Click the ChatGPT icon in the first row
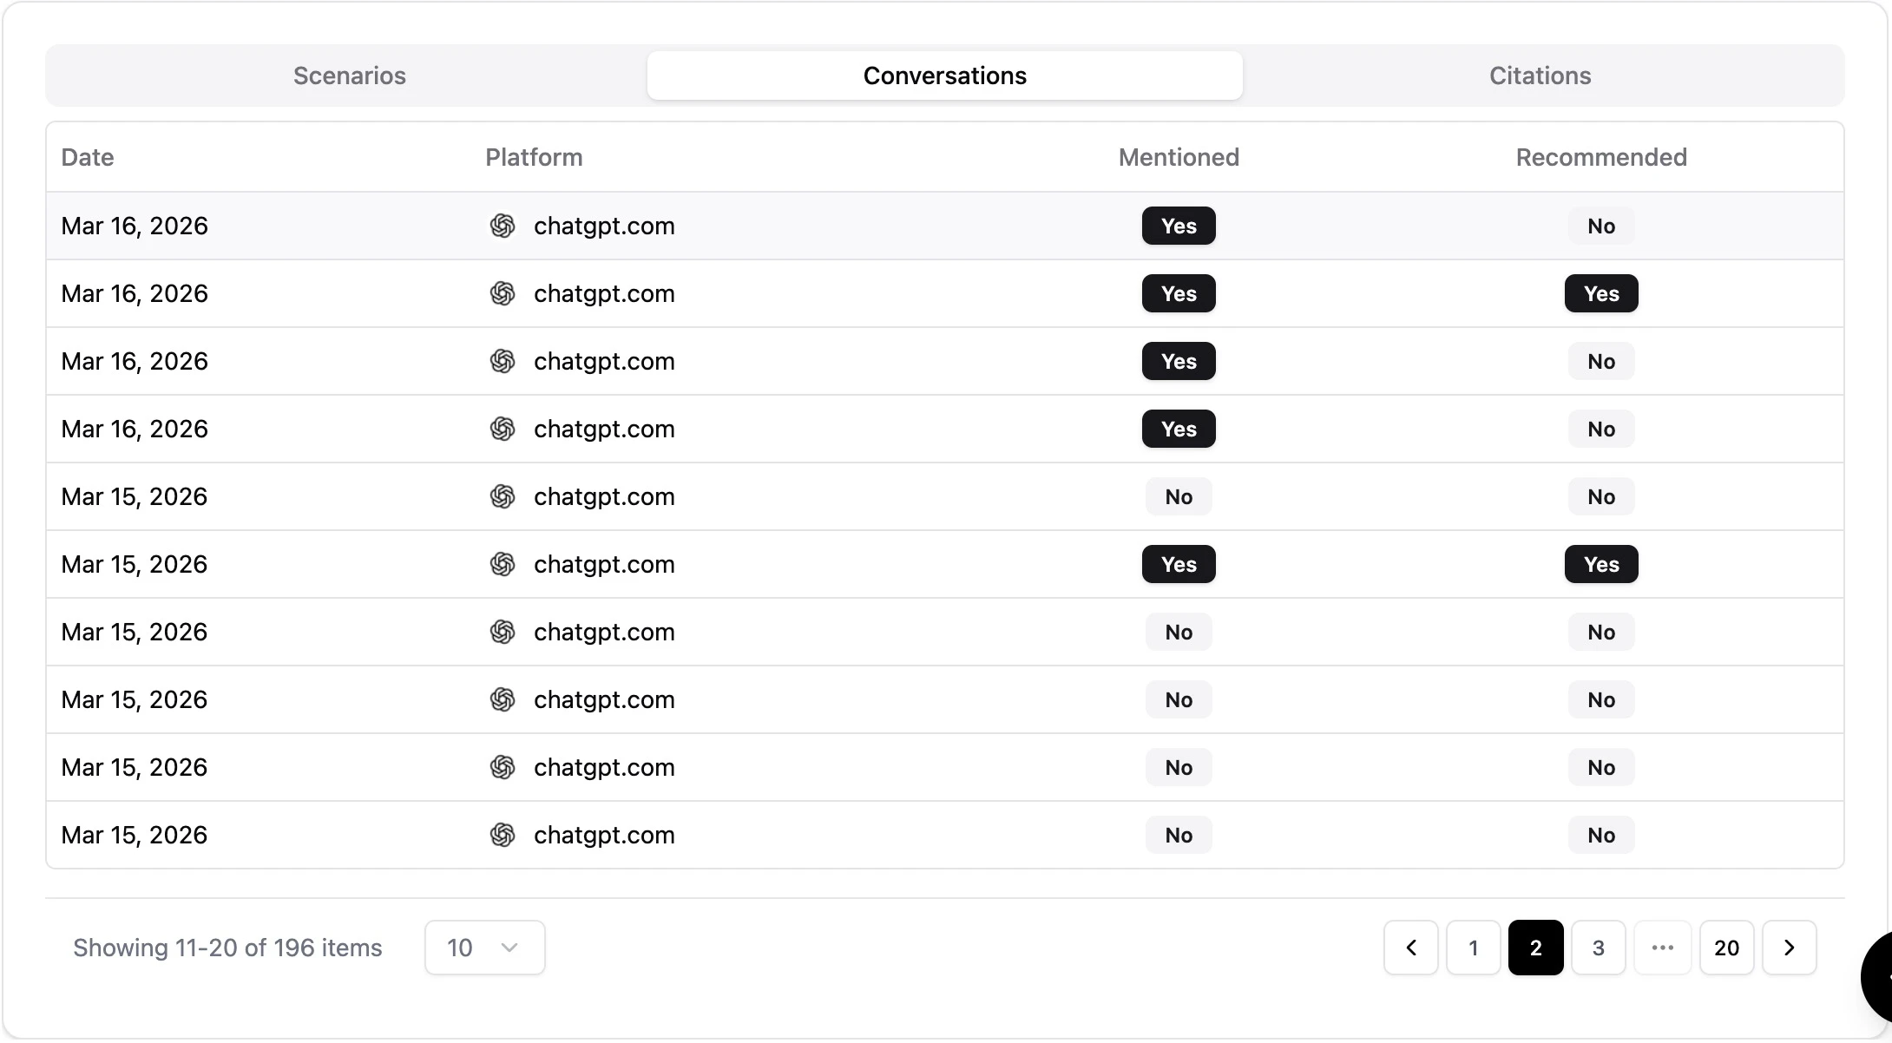The height and width of the screenshot is (1043, 1892). pyautogui.click(x=503, y=226)
